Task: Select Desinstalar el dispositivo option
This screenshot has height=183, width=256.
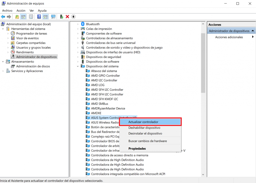Action: click(x=145, y=133)
